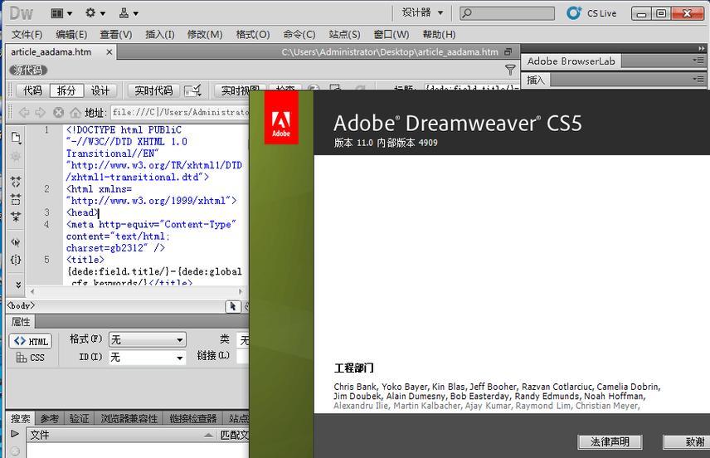Switch to the browser compatibility (浏览器兼容性) tab
The height and width of the screenshot is (458, 710).
click(x=129, y=418)
